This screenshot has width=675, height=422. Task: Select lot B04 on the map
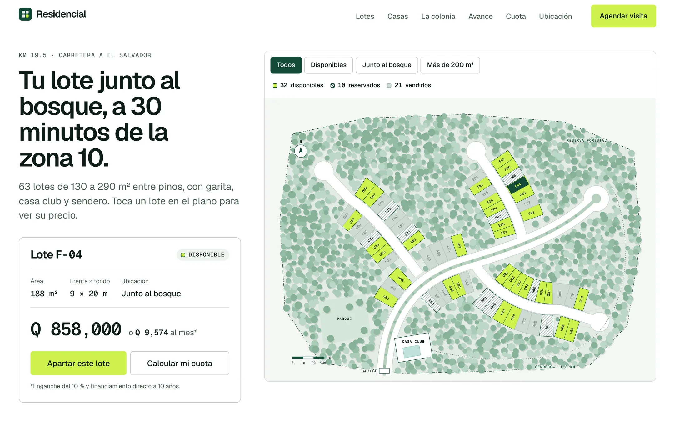point(451,289)
